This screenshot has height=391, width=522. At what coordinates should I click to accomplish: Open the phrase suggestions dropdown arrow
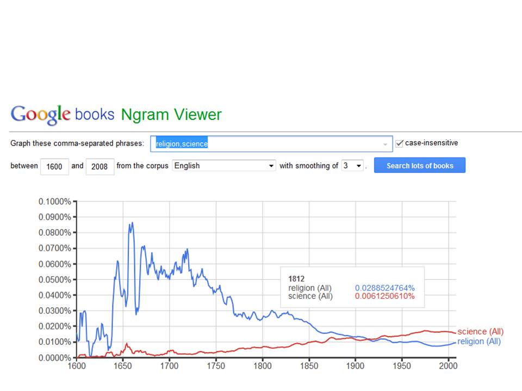[x=385, y=144]
